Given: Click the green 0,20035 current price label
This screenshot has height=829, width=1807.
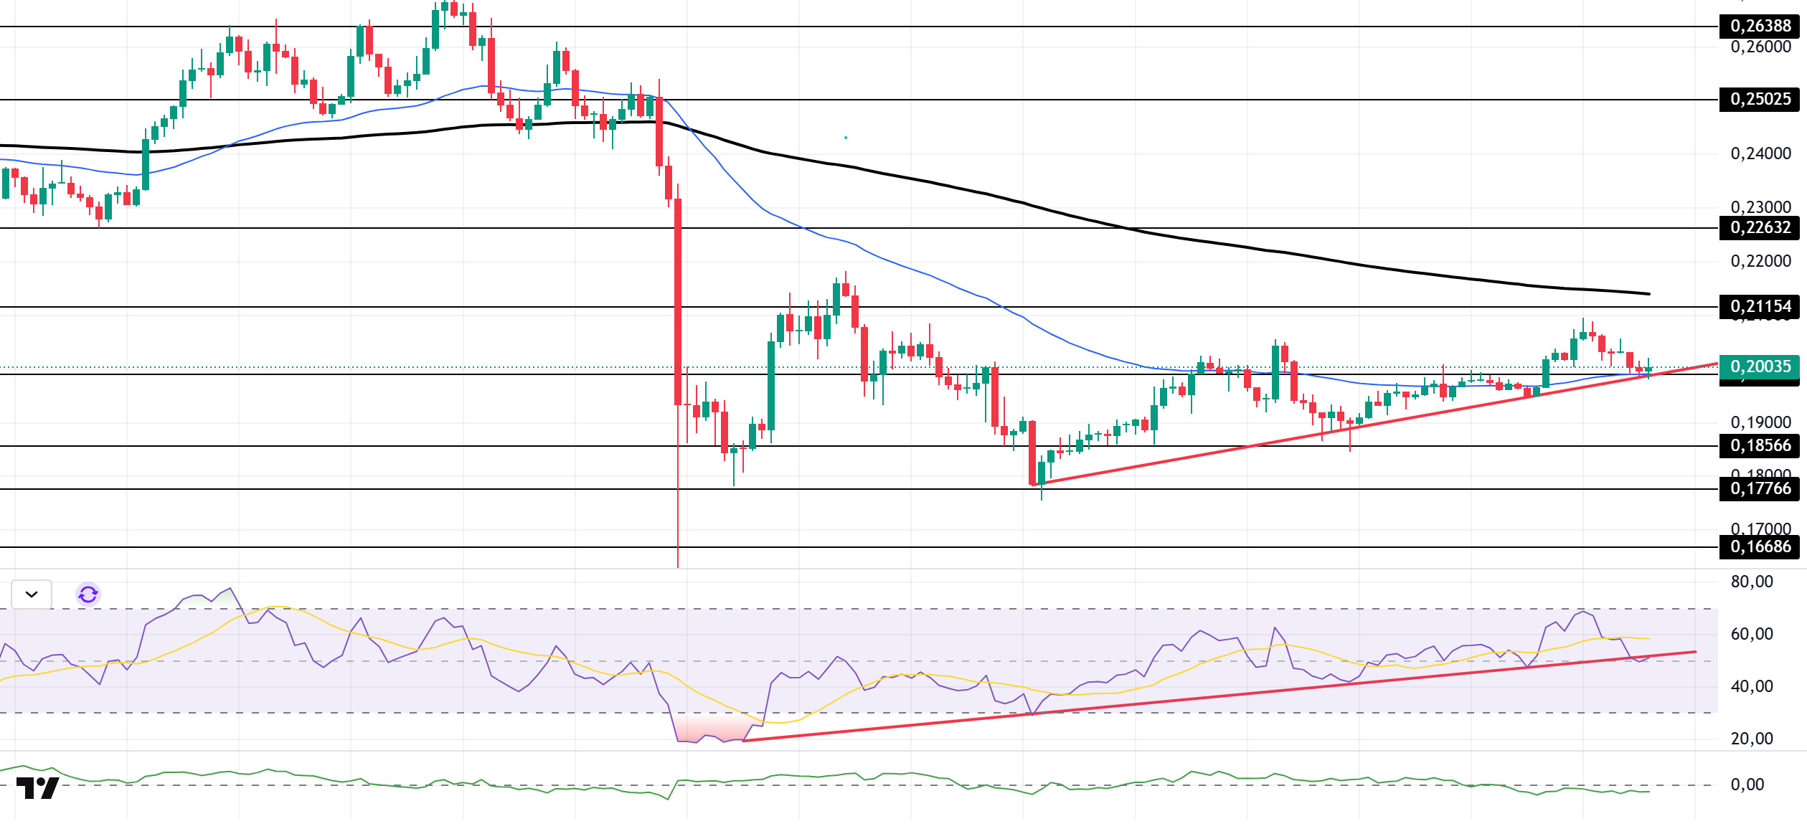Looking at the screenshot, I should 1760,366.
